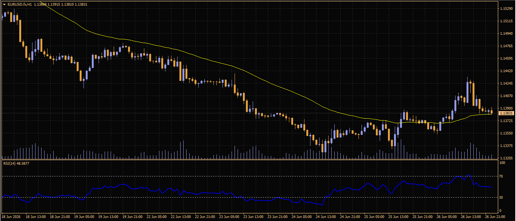The image size is (516, 221).
Task: Click the 26 Jun 13:00 time label
Action: [471, 217]
